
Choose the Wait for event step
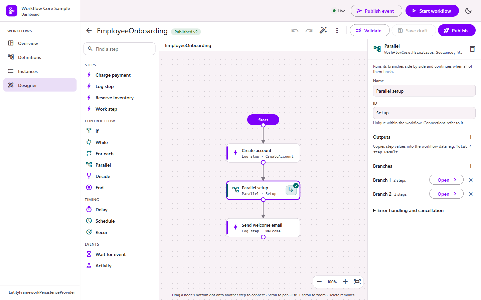pos(120,254)
